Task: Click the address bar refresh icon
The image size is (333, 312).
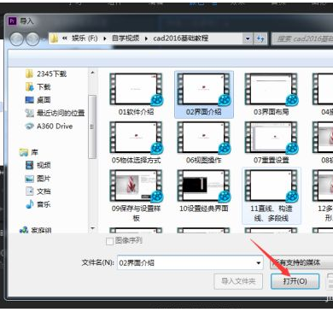Action: click(x=260, y=38)
